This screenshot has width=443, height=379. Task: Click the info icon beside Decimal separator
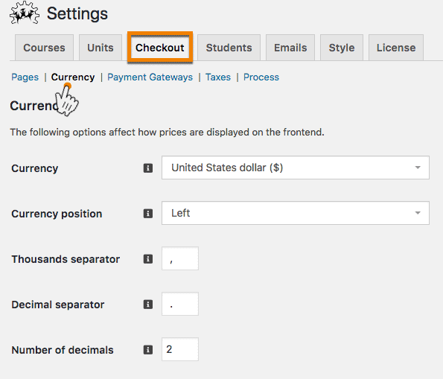(148, 305)
